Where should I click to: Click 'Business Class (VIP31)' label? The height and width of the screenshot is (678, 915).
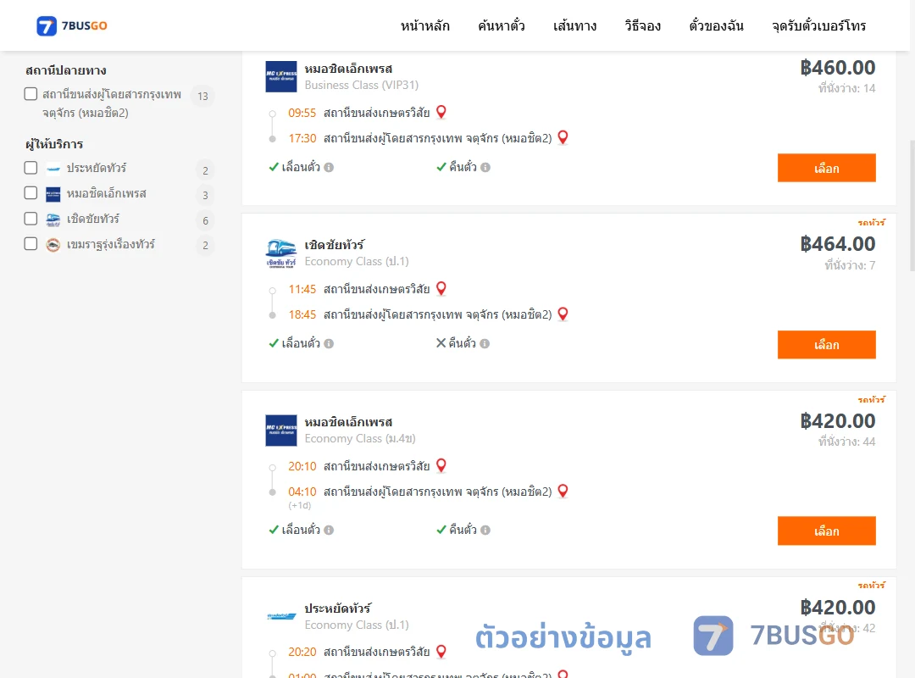click(362, 86)
